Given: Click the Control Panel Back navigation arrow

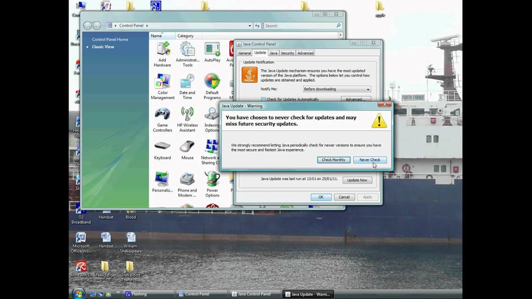Looking at the screenshot, I should 87,25.
